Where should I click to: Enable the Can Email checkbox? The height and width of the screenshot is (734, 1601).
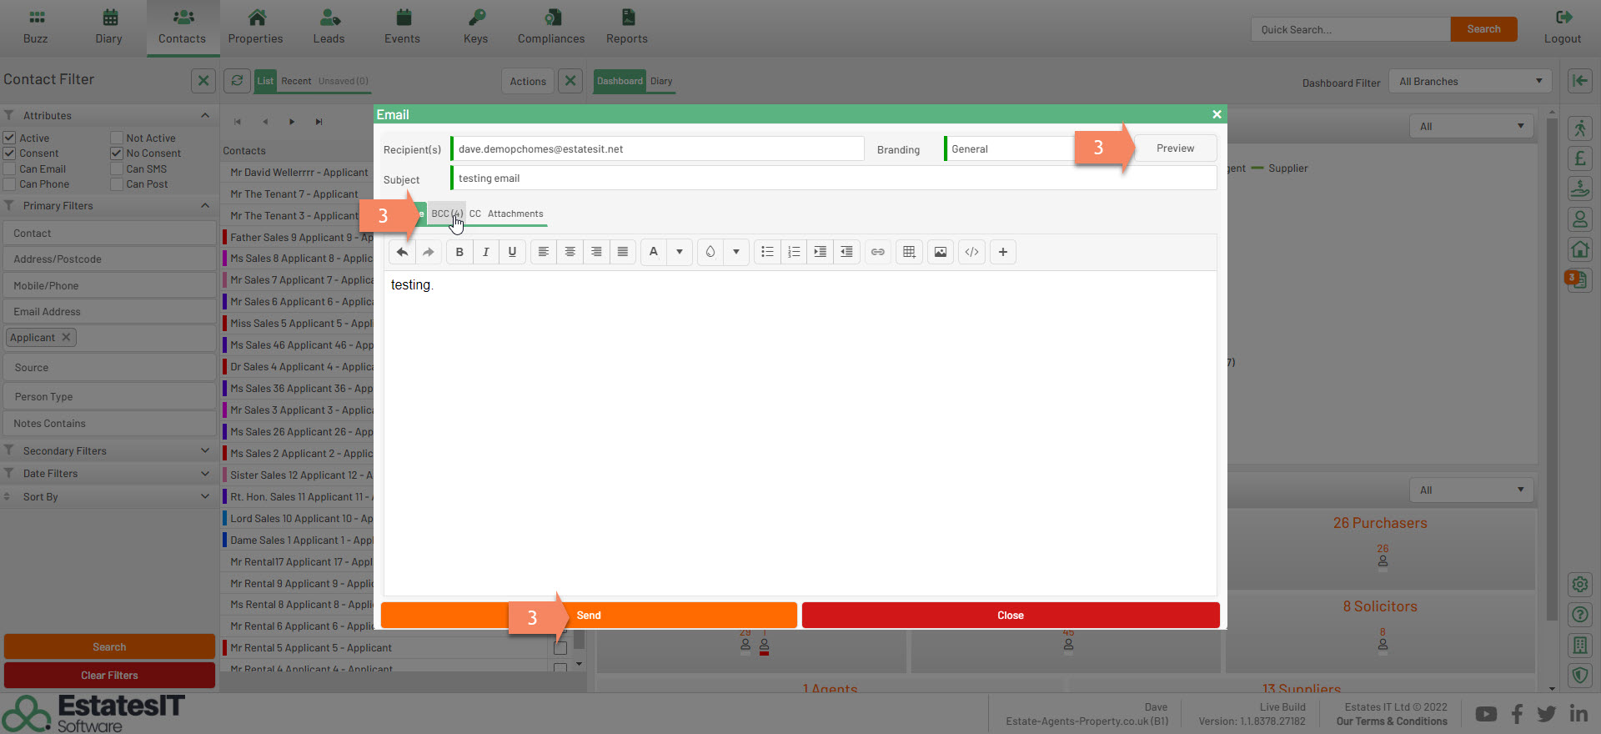[10, 169]
